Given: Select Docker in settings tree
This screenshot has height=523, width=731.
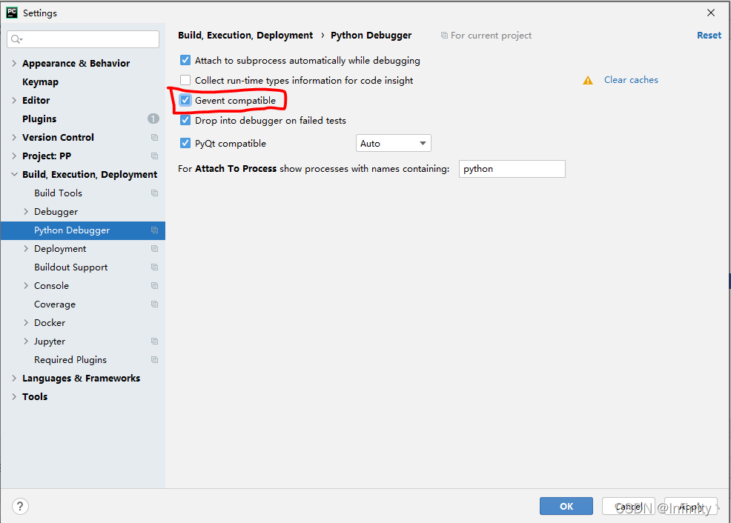Looking at the screenshot, I should tap(50, 323).
